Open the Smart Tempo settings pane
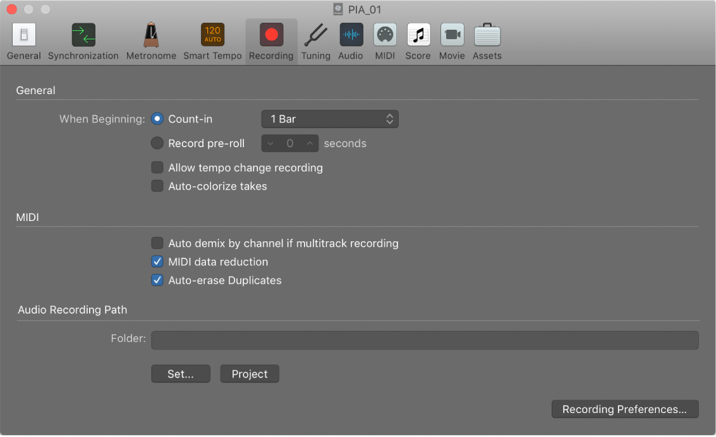Image resolution: width=716 pixels, height=437 pixels. 212,38
